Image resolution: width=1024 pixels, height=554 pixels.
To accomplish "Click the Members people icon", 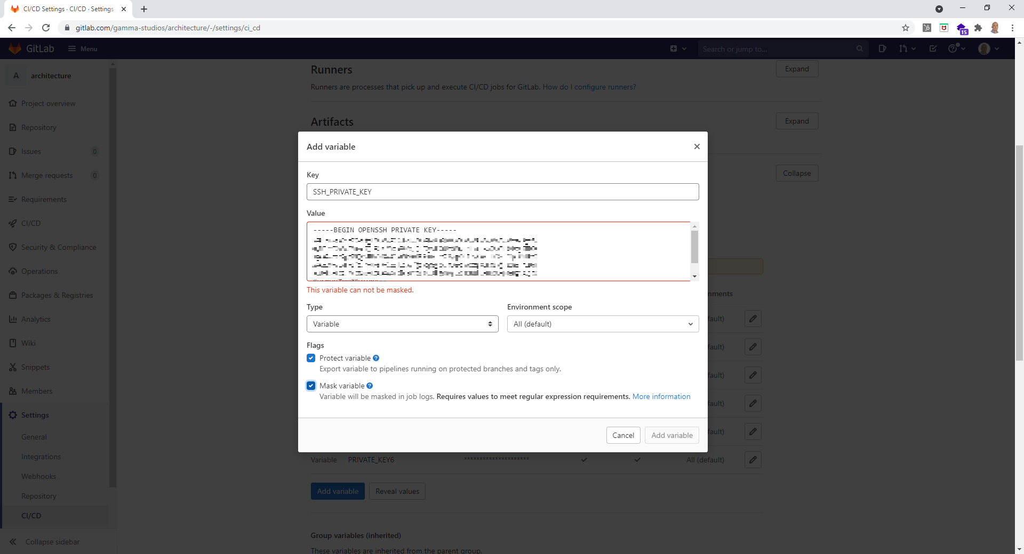I will 13,391.
